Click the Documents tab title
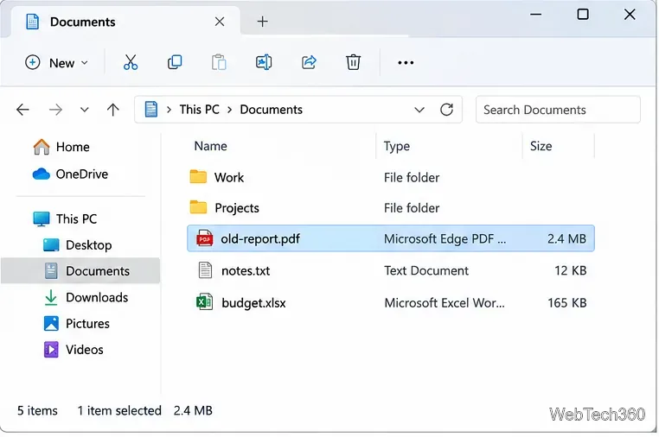Viewport: 659px width, 437px height. click(x=82, y=22)
